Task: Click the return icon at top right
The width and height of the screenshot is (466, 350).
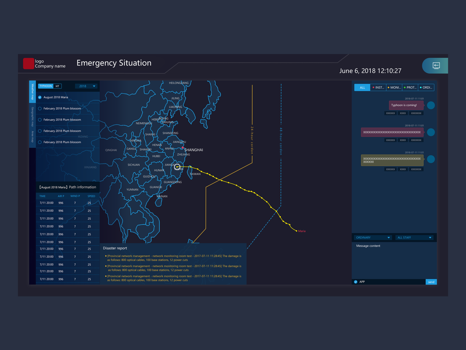Action: tap(435, 66)
